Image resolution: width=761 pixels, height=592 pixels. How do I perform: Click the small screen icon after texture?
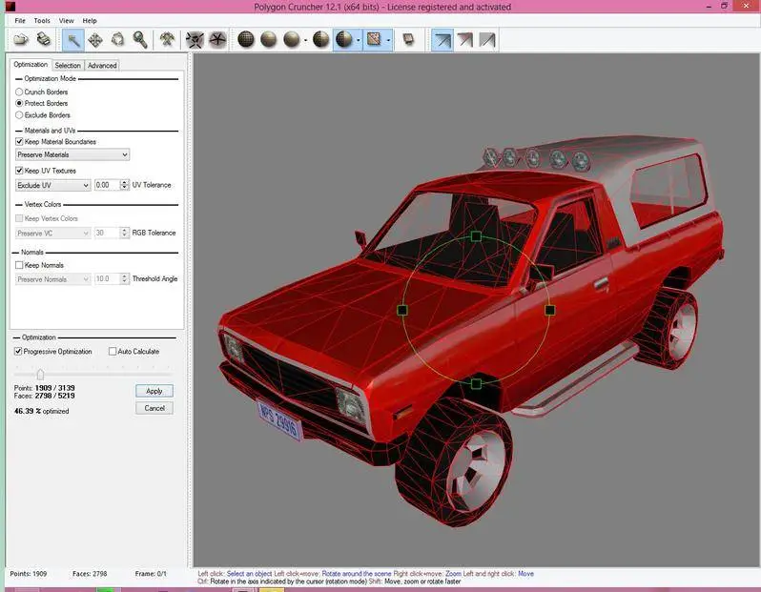(x=409, y=40)
